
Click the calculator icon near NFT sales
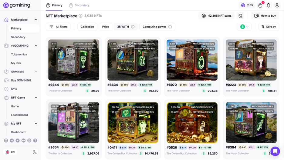240,16
